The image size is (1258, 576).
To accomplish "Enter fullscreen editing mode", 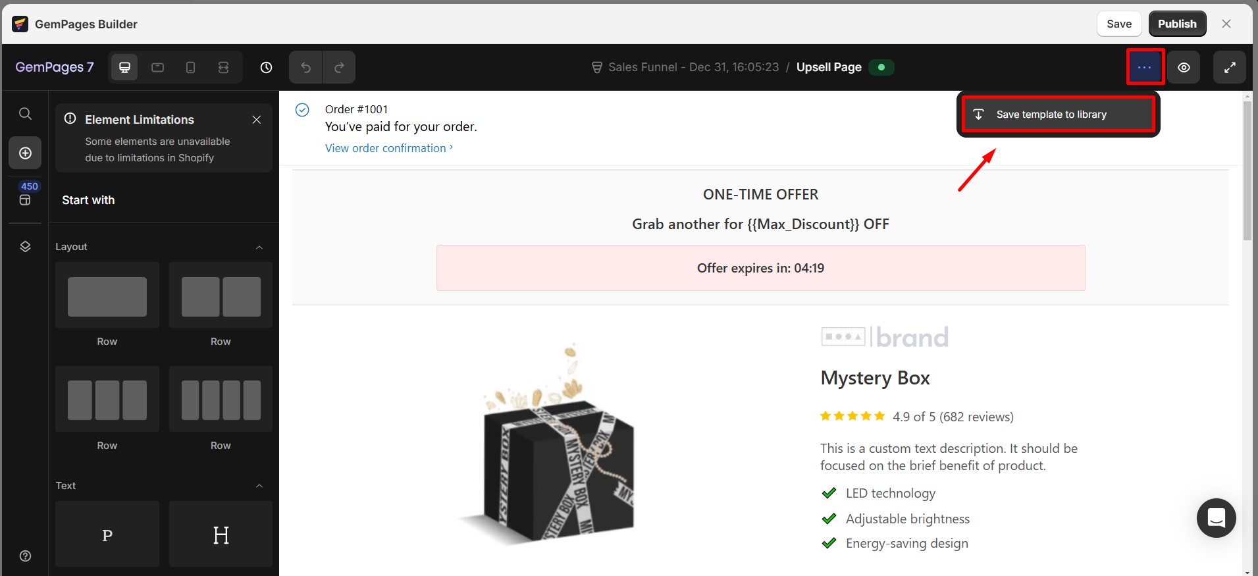I will pyautogui.click(x=1229, y=66).
